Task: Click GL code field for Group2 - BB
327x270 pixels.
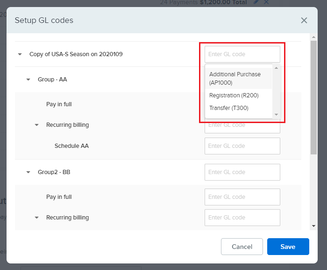Action: [x=242, y=172]
